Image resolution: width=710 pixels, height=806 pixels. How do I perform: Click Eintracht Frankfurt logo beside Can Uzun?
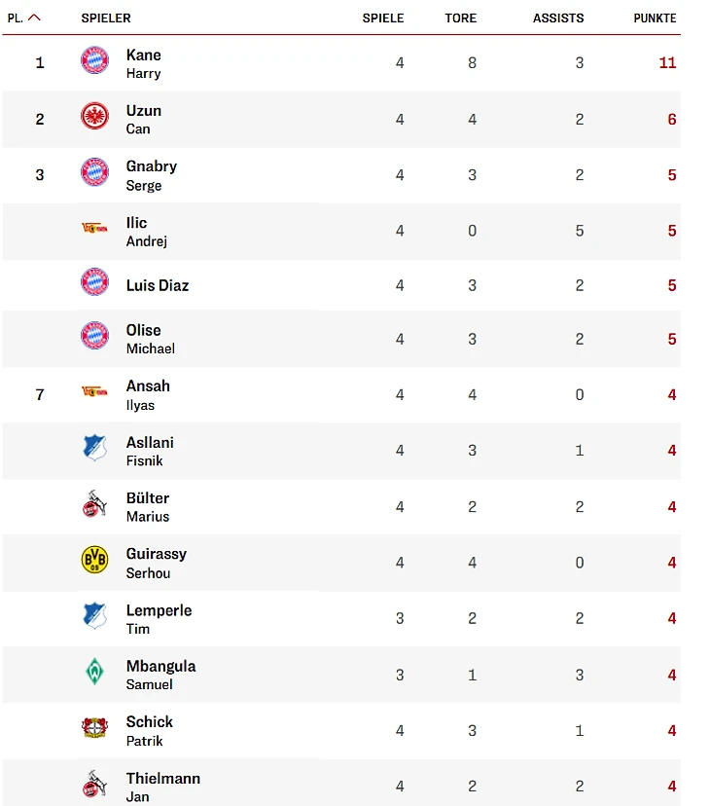(94, 116)
